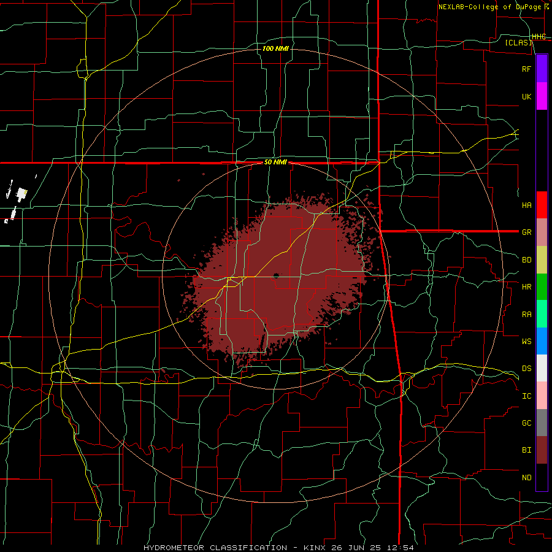Screen dimensions: 552x552
Task: Click the HR green legend swatch
Action: 542,287
